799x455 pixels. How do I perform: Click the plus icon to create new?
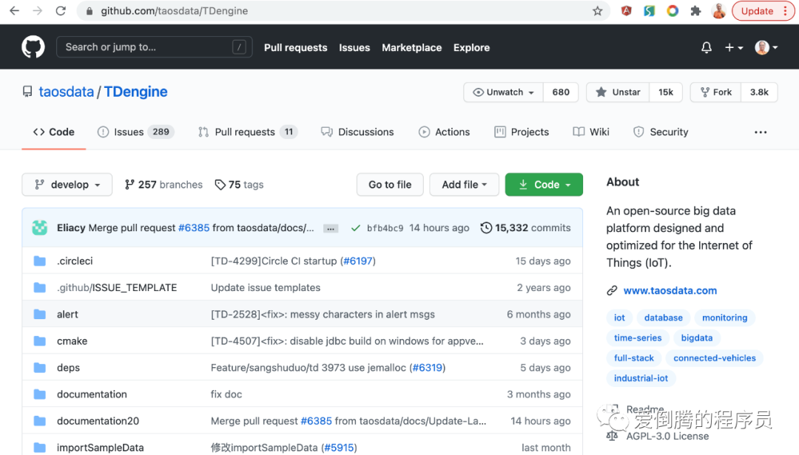729,47
